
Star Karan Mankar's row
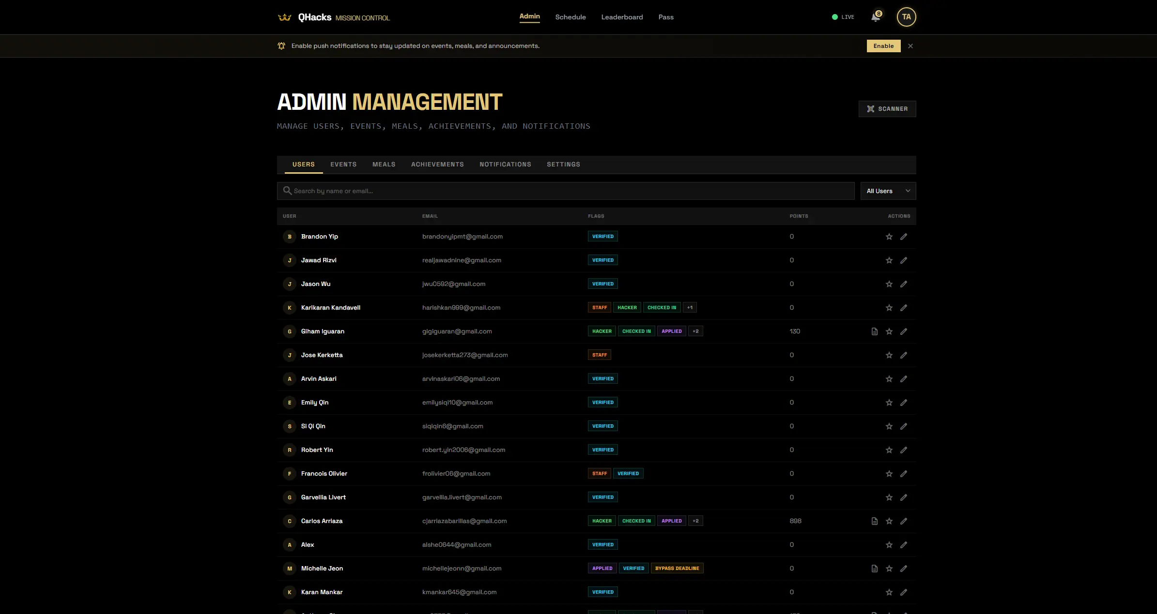click(889, 592)
